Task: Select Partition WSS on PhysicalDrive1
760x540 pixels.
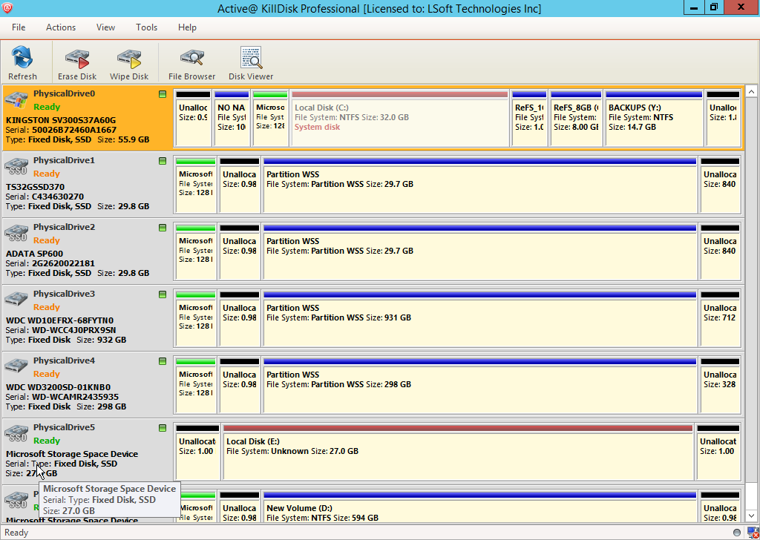Action: coord(480,185)
